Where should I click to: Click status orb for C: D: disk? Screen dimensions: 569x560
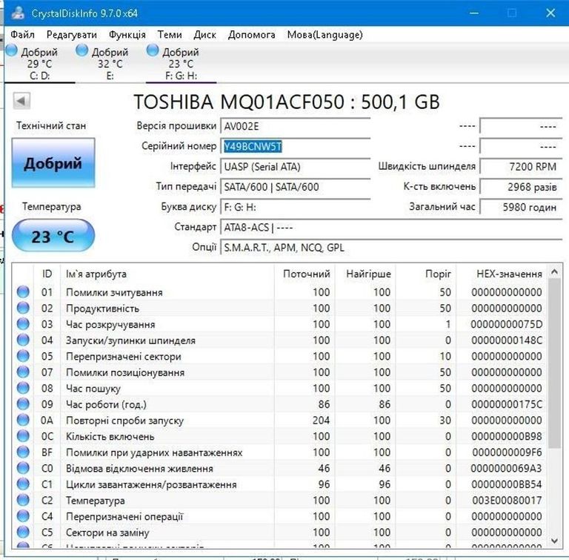(11, 50)
